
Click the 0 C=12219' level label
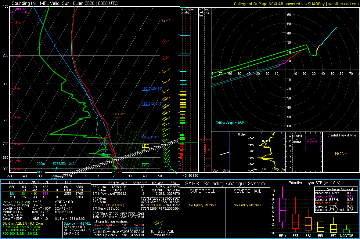(x=150, y=137)
